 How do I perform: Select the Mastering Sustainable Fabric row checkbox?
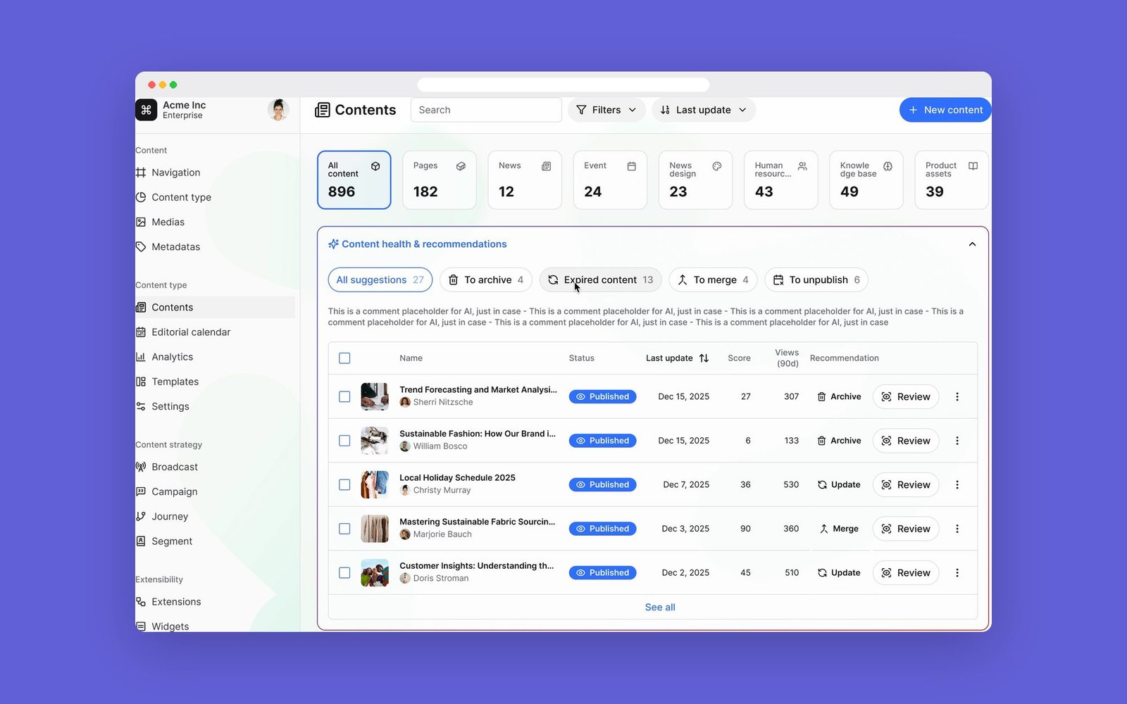[344, 529]
